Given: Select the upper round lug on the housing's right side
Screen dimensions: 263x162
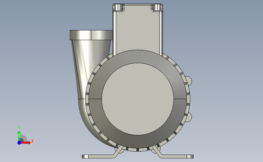Looking at the screenshot, I should coord(189,81).
